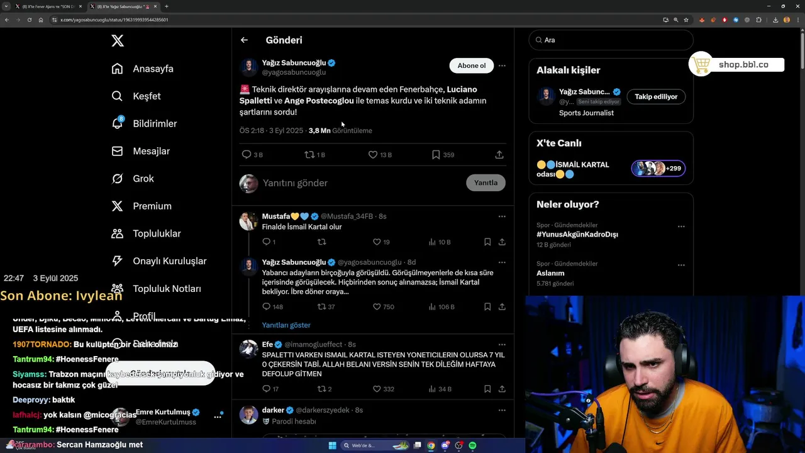Viewport: 805px width, 453px height.
Task: Click the taskbar search box Web'de
Action: pos(375,445)
